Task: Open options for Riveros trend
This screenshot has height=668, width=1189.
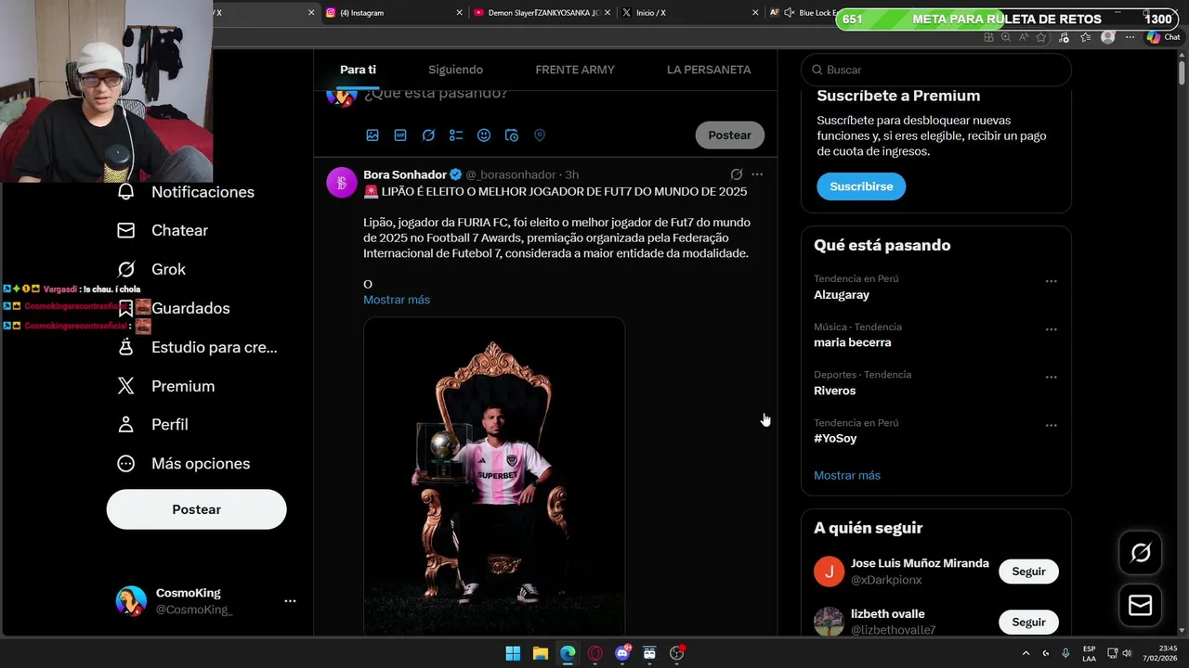Action: tap(1052, 378)
